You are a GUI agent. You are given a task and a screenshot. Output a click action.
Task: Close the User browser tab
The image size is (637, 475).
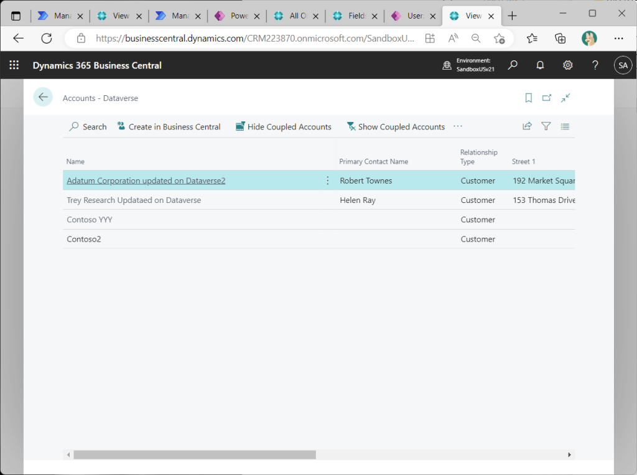(x=433, y=16)
